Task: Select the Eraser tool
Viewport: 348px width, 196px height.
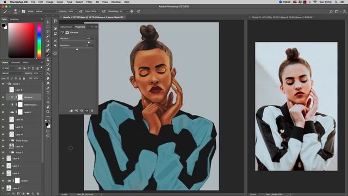Action: 48,69
